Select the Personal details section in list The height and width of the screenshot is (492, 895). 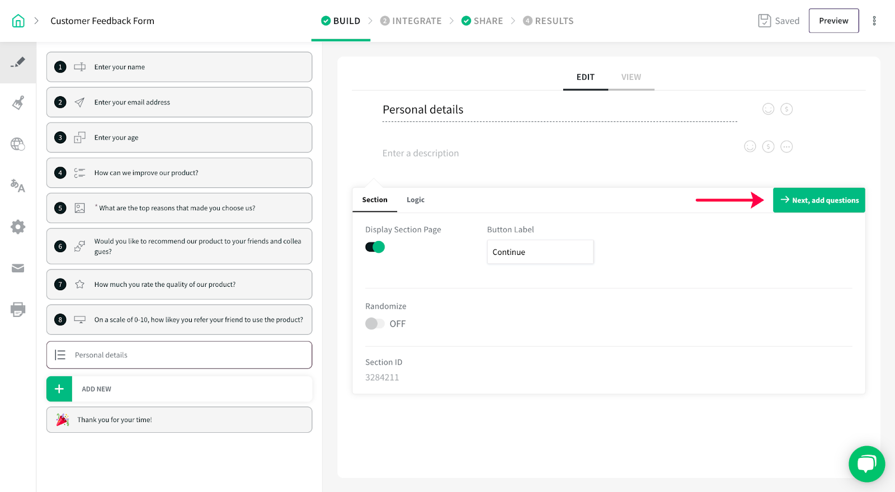coord(179,355)
